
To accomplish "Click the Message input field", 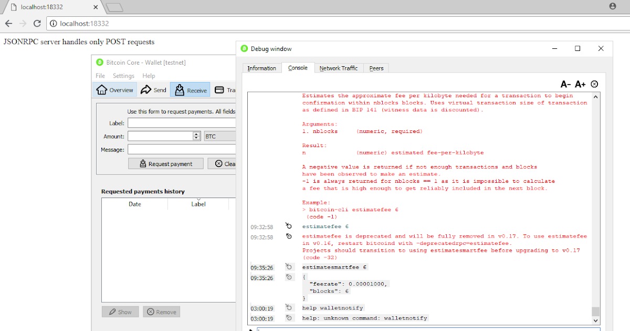I will click(x=182, y=150).
